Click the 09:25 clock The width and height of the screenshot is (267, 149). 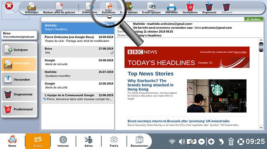[x=255, y=142]
